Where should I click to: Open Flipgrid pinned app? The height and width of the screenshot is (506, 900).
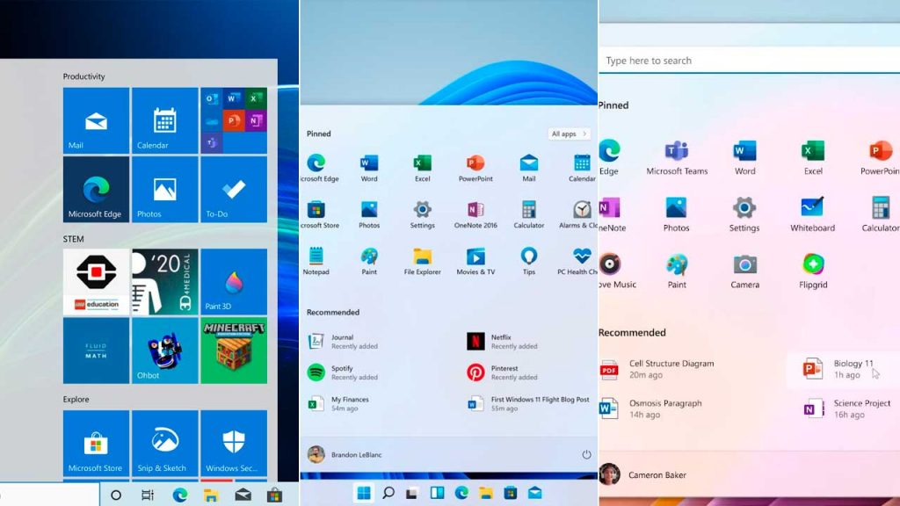[813, 271]
